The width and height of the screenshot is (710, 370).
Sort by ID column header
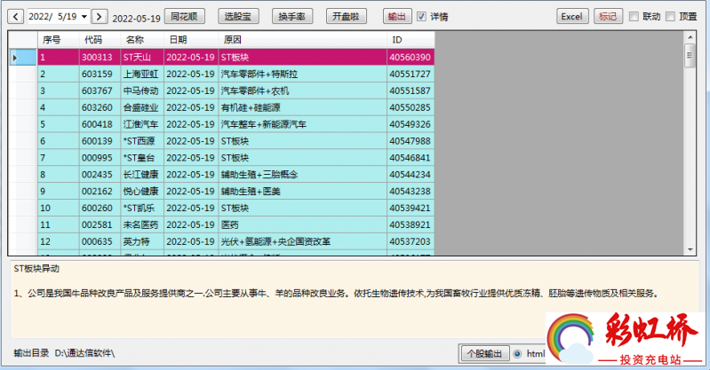pyautogui.click(x=411, y=40)
